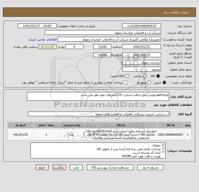
Task: Click the need number field 1101001446000015
Action: (x=142, y=26)
